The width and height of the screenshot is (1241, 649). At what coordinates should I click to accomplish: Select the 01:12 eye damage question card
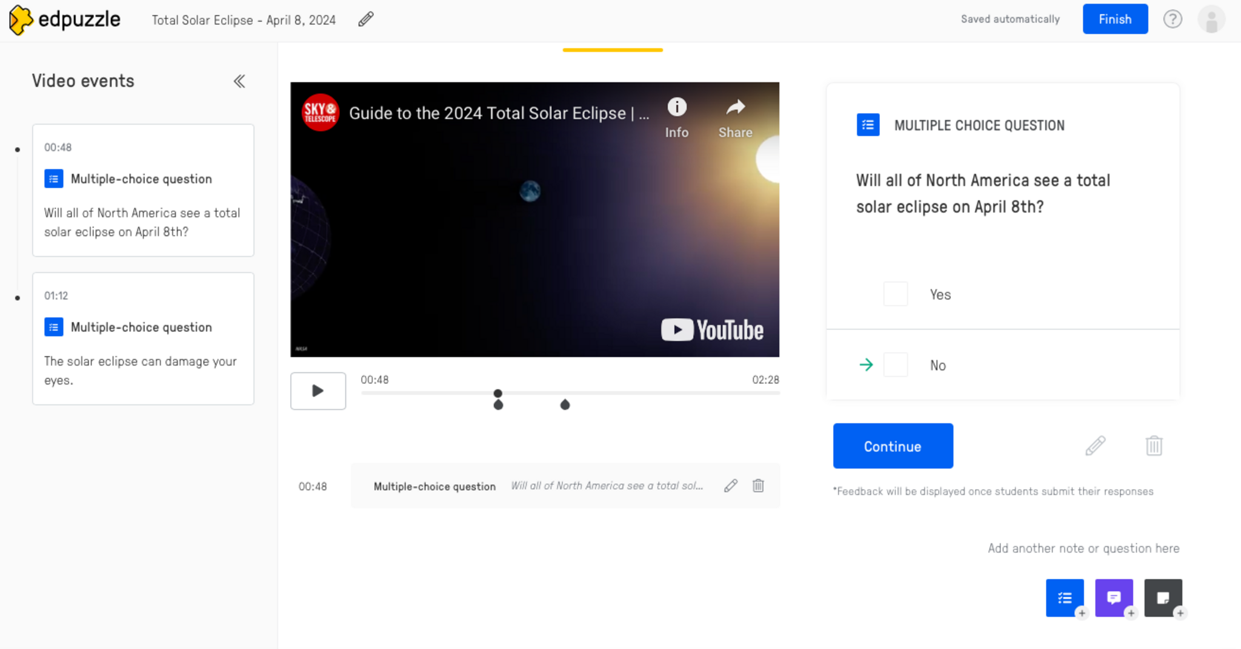(143, 338)
